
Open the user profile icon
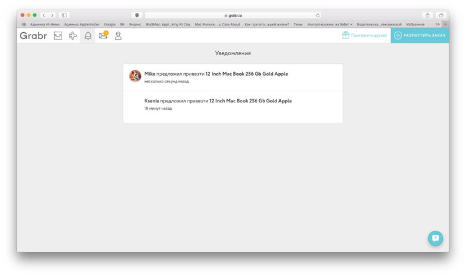(x=118, y=35)
